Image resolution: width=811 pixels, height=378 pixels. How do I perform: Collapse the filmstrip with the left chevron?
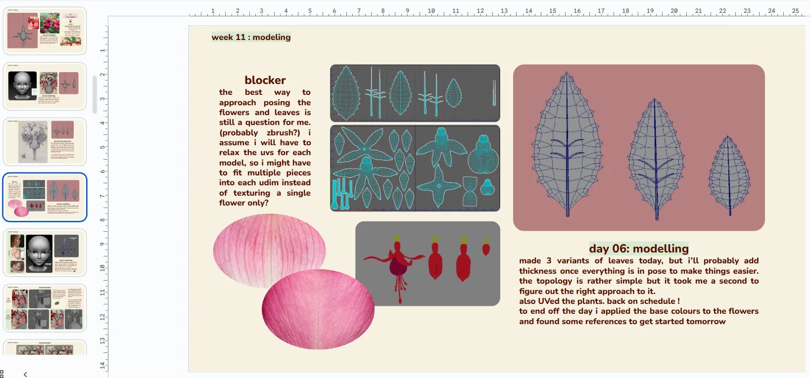[25, 375]
